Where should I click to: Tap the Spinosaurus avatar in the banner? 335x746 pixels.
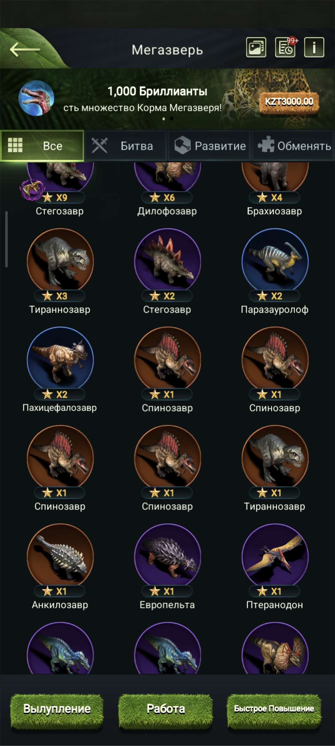point(36,98)
